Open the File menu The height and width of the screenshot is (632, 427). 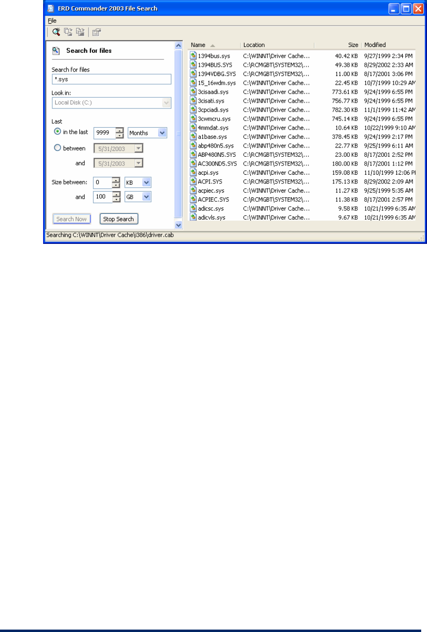coord(52,21)
